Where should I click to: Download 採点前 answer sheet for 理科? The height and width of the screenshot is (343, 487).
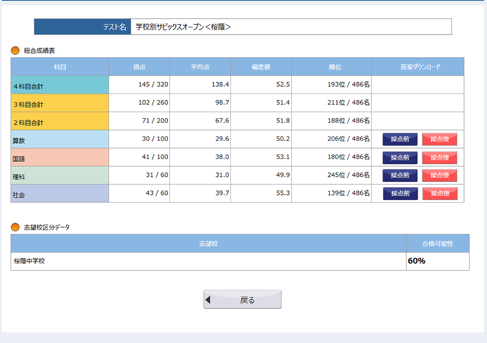coord(400,175)
